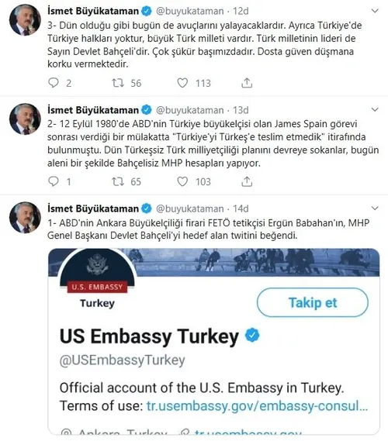The width and height of the screenshot is (388, 441).
Task: Click İsmet Büyükataman name on 14d tweet
Action: point(93,208)
